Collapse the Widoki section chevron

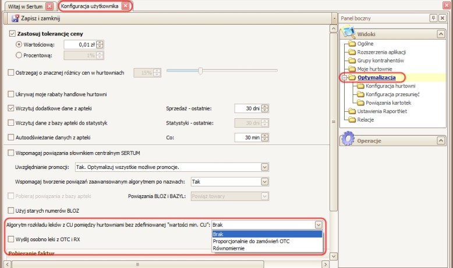click(x=442, y=34)
